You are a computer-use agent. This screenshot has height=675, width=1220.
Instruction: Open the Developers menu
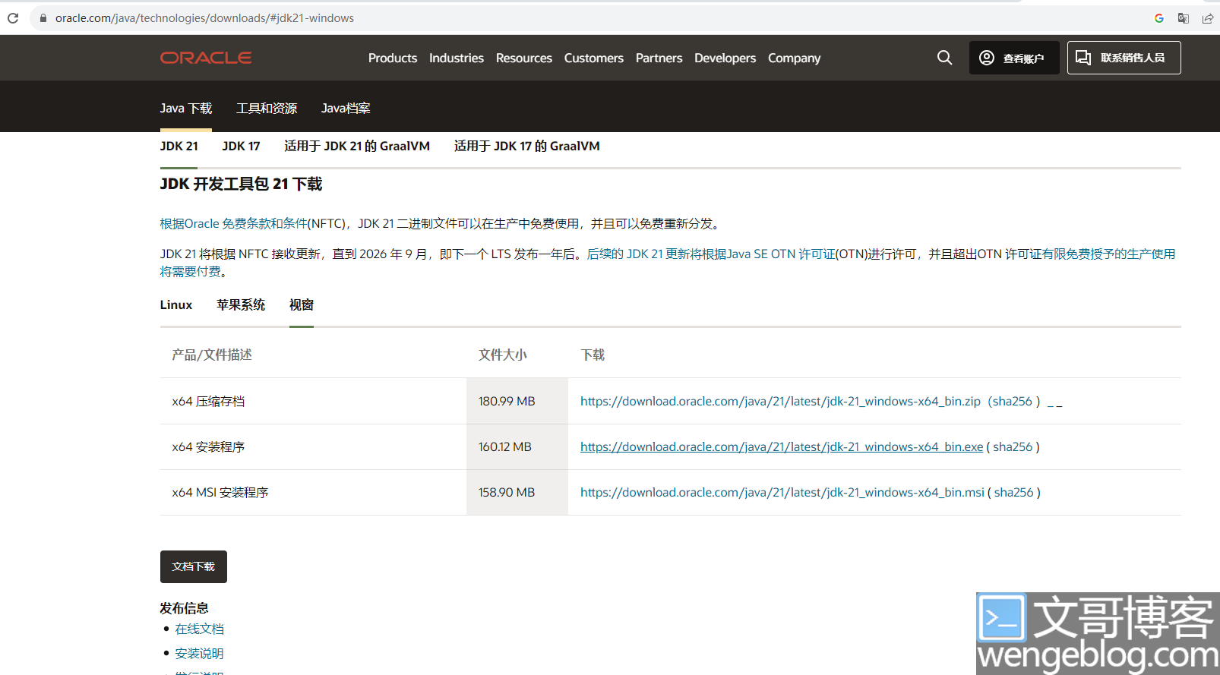point(725,58)
